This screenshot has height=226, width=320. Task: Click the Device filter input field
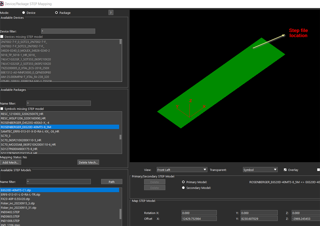click(68, 31)
